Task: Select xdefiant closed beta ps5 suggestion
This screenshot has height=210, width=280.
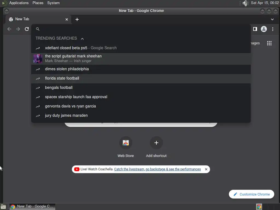Action: [x=141, y=48]
